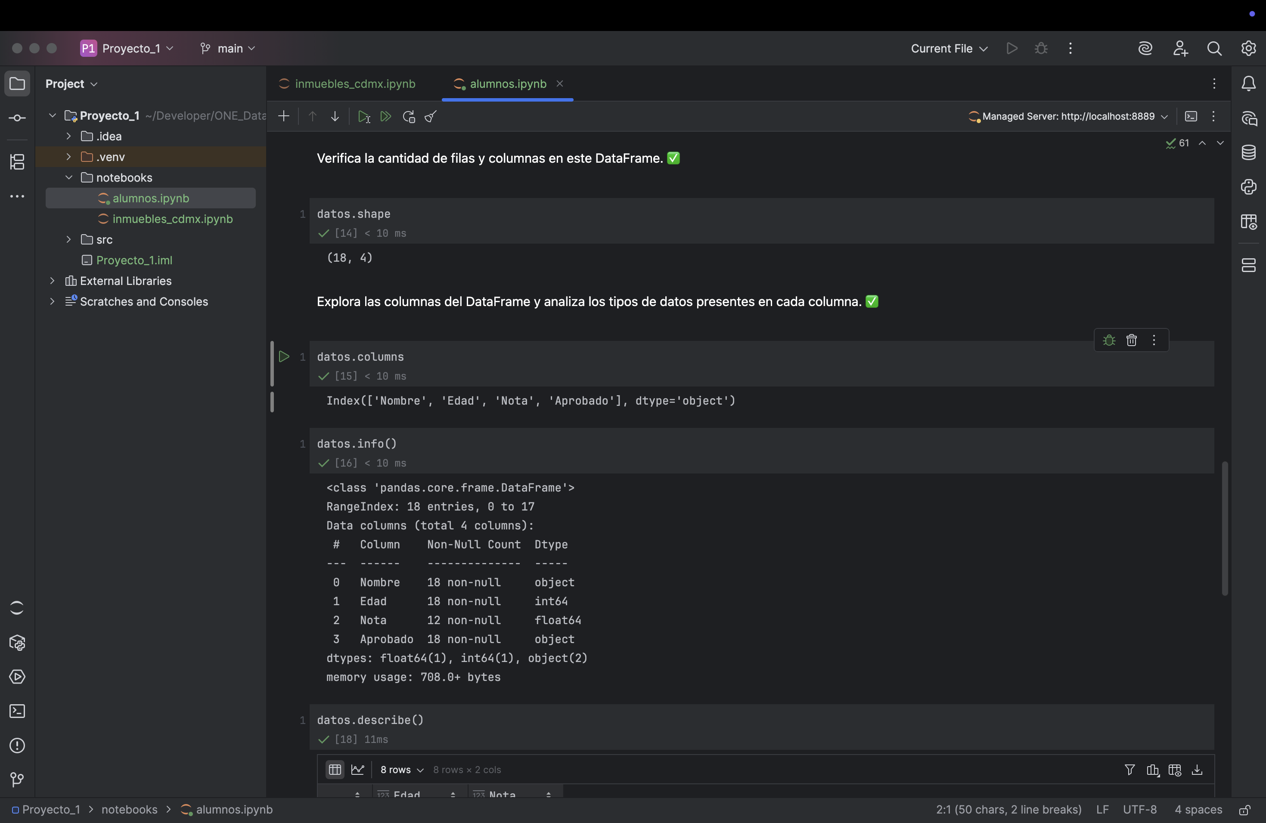Delete the datos.columns cell

click(x=1131, y=340)
